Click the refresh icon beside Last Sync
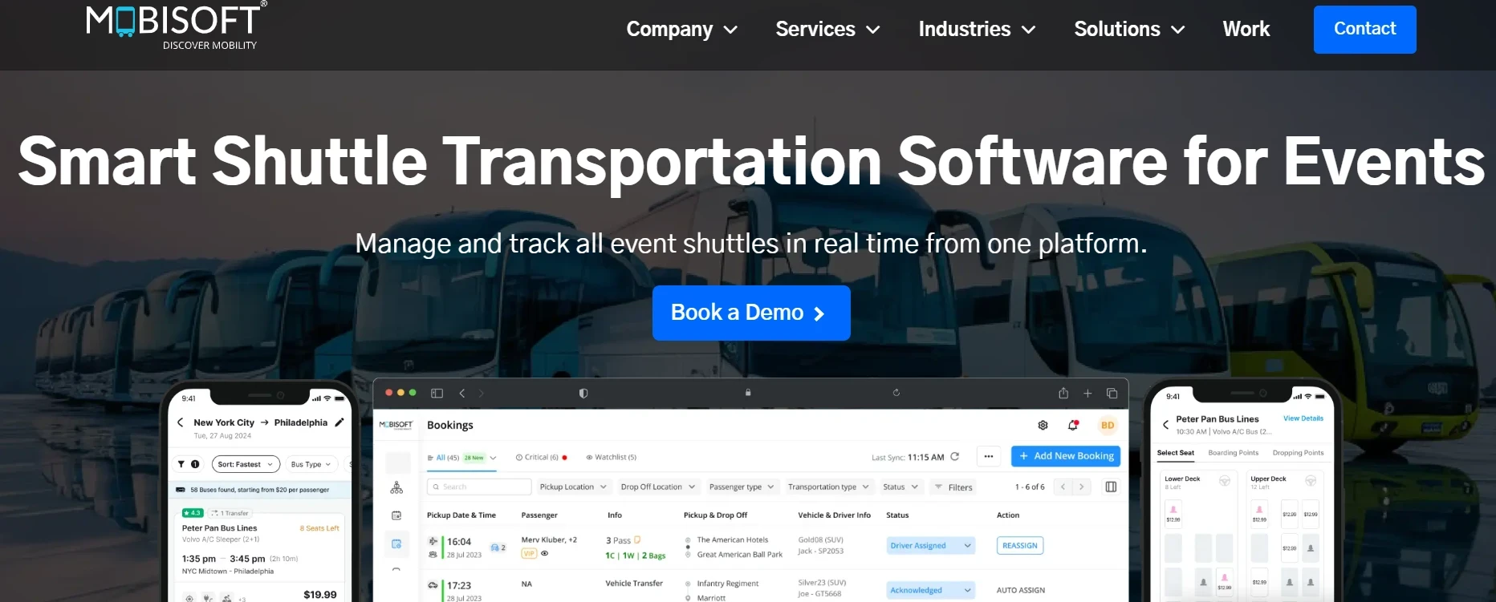1496x602 pixels. click(955, 457)
